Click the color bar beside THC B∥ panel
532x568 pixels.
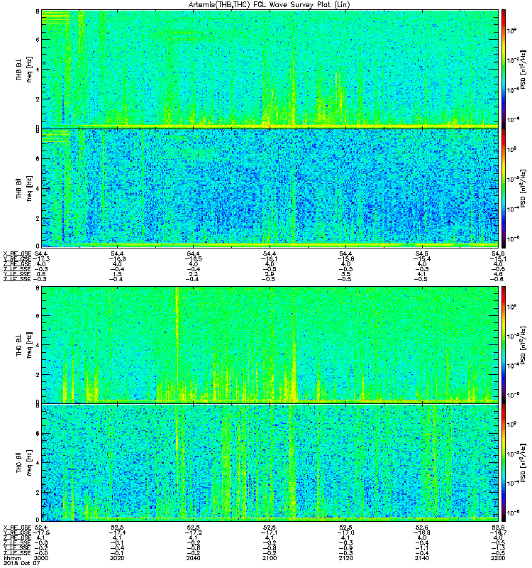504,463
